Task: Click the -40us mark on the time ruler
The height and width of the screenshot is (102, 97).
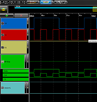Action: [43, 15]
